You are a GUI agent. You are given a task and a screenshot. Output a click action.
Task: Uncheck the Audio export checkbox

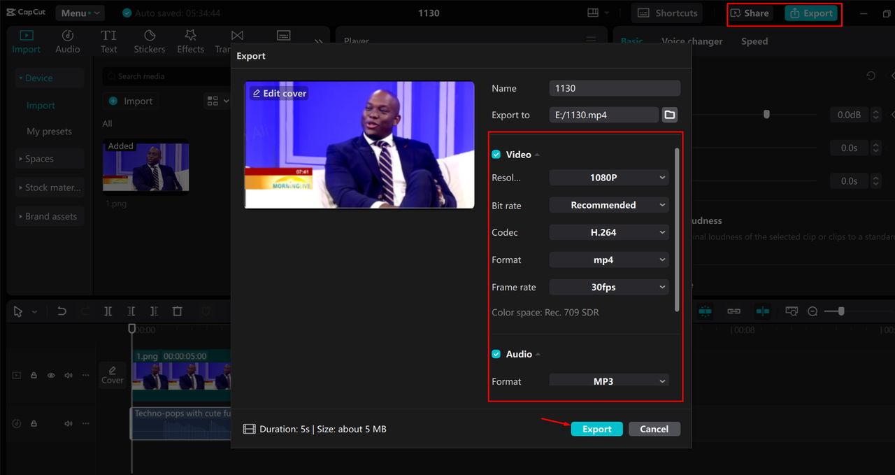[x=496, y=354]
